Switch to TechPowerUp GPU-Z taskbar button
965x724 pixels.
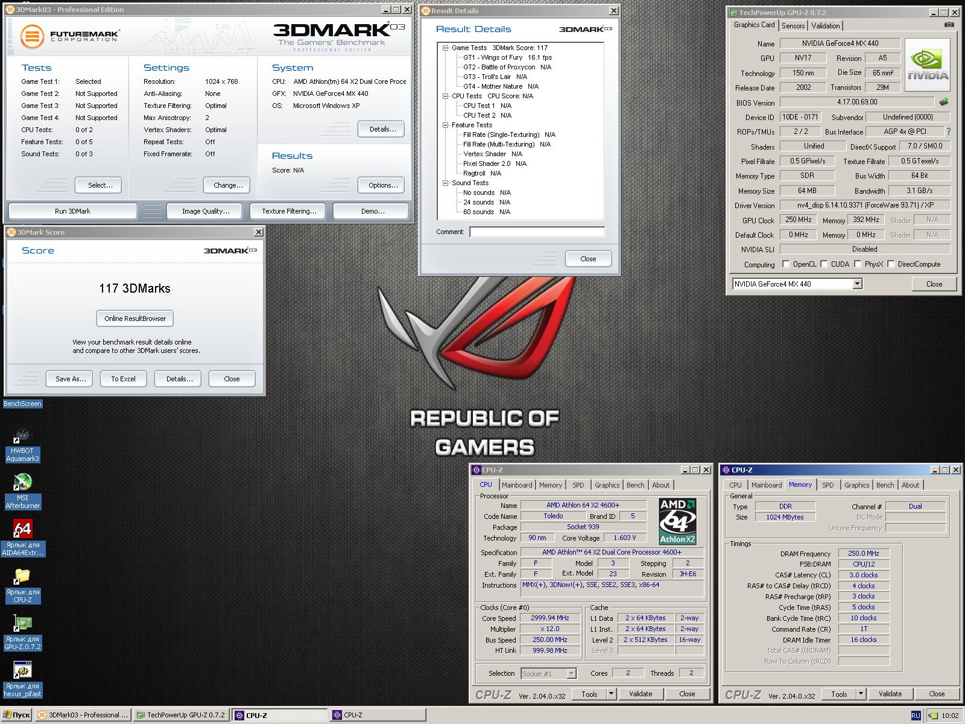(180, 716)
